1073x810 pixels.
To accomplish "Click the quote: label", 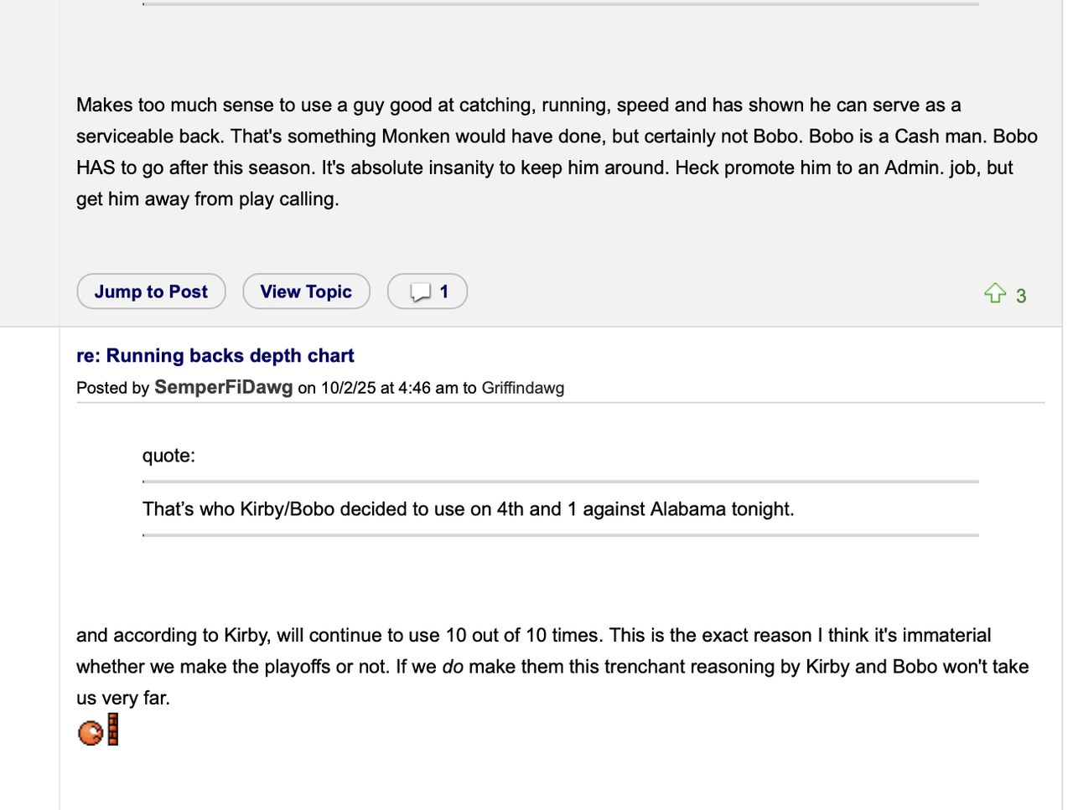I will click(168, 456).
